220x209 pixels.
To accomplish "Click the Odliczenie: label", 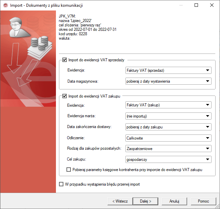I will pyautogui.click(x=76, y=138).
